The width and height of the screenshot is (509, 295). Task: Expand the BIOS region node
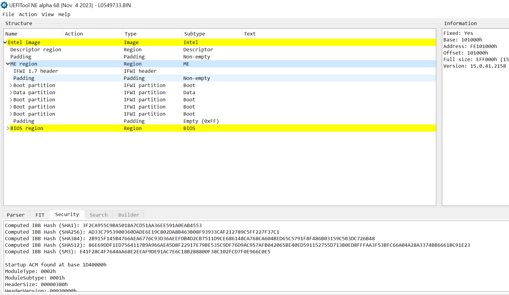[8, 128]
